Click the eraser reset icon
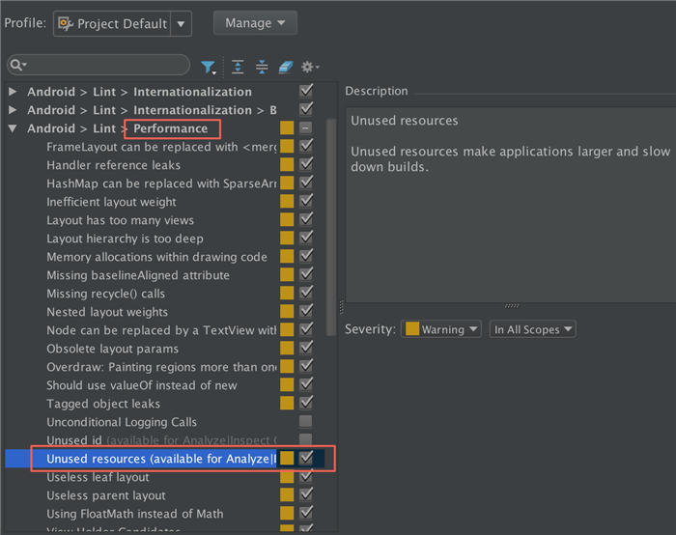676x535 pixels. (x=285, y=67)
